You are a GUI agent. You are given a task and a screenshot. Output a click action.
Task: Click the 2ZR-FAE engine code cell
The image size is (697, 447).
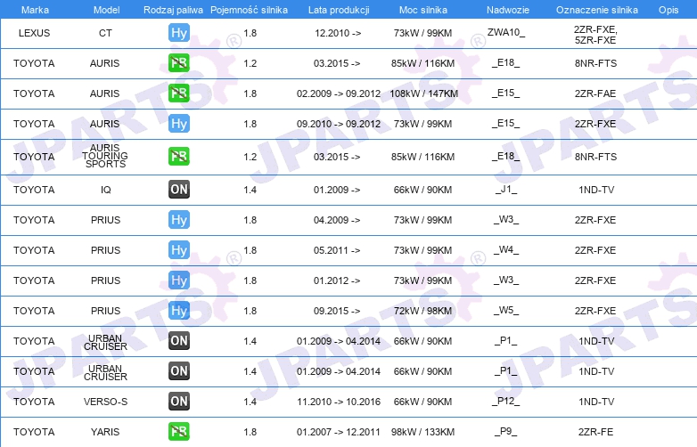coord(595,93)
